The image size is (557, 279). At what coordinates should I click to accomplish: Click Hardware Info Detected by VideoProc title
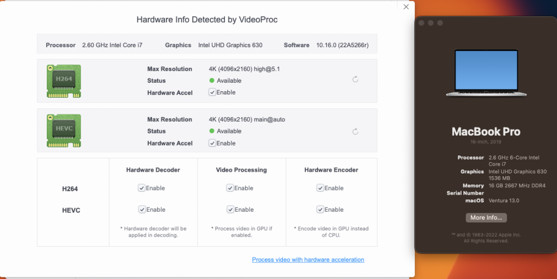coord(207,19)
